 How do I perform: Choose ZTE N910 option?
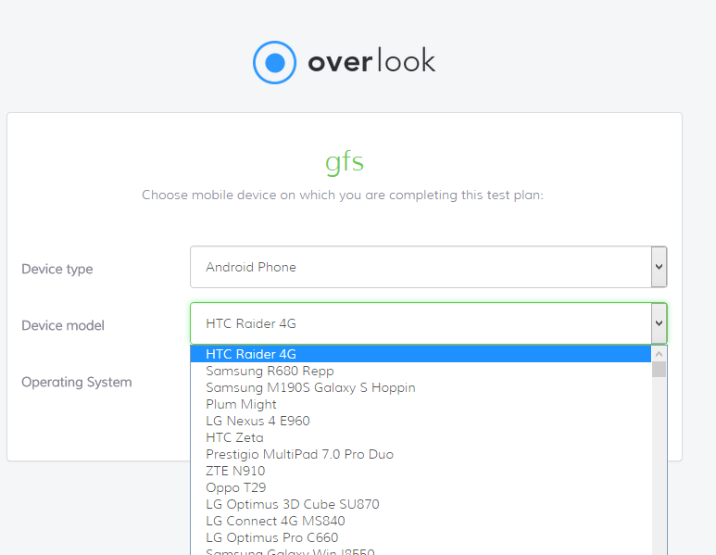[421, 471]
